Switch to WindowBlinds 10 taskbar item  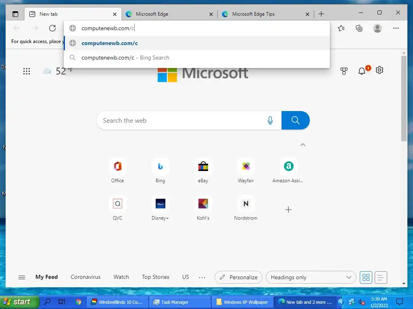click(x=117, y=302)
